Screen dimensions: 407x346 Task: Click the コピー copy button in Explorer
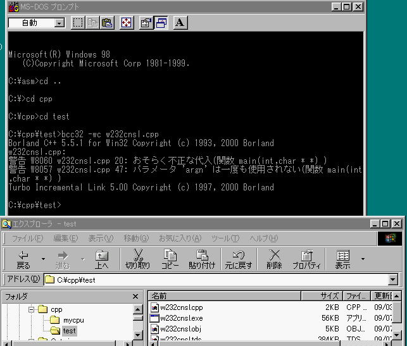coord(170,259)
